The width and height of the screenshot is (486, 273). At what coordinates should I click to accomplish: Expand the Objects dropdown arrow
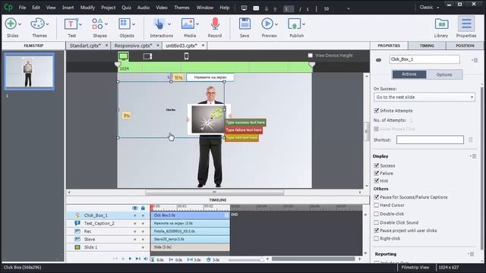[x=134, y=24]
